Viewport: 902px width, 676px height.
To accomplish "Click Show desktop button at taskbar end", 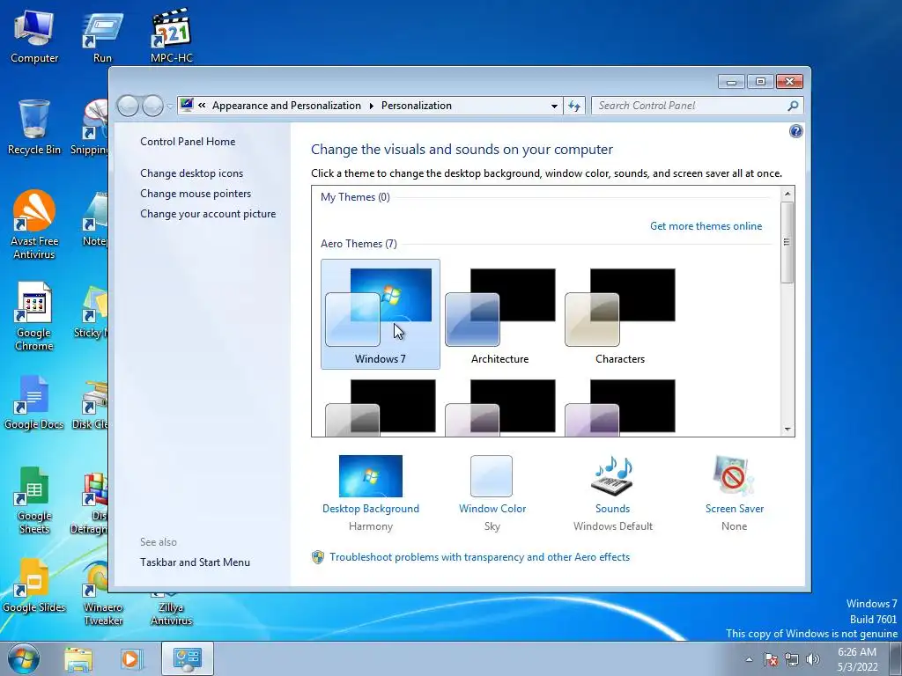I will [x=895, y=658].
